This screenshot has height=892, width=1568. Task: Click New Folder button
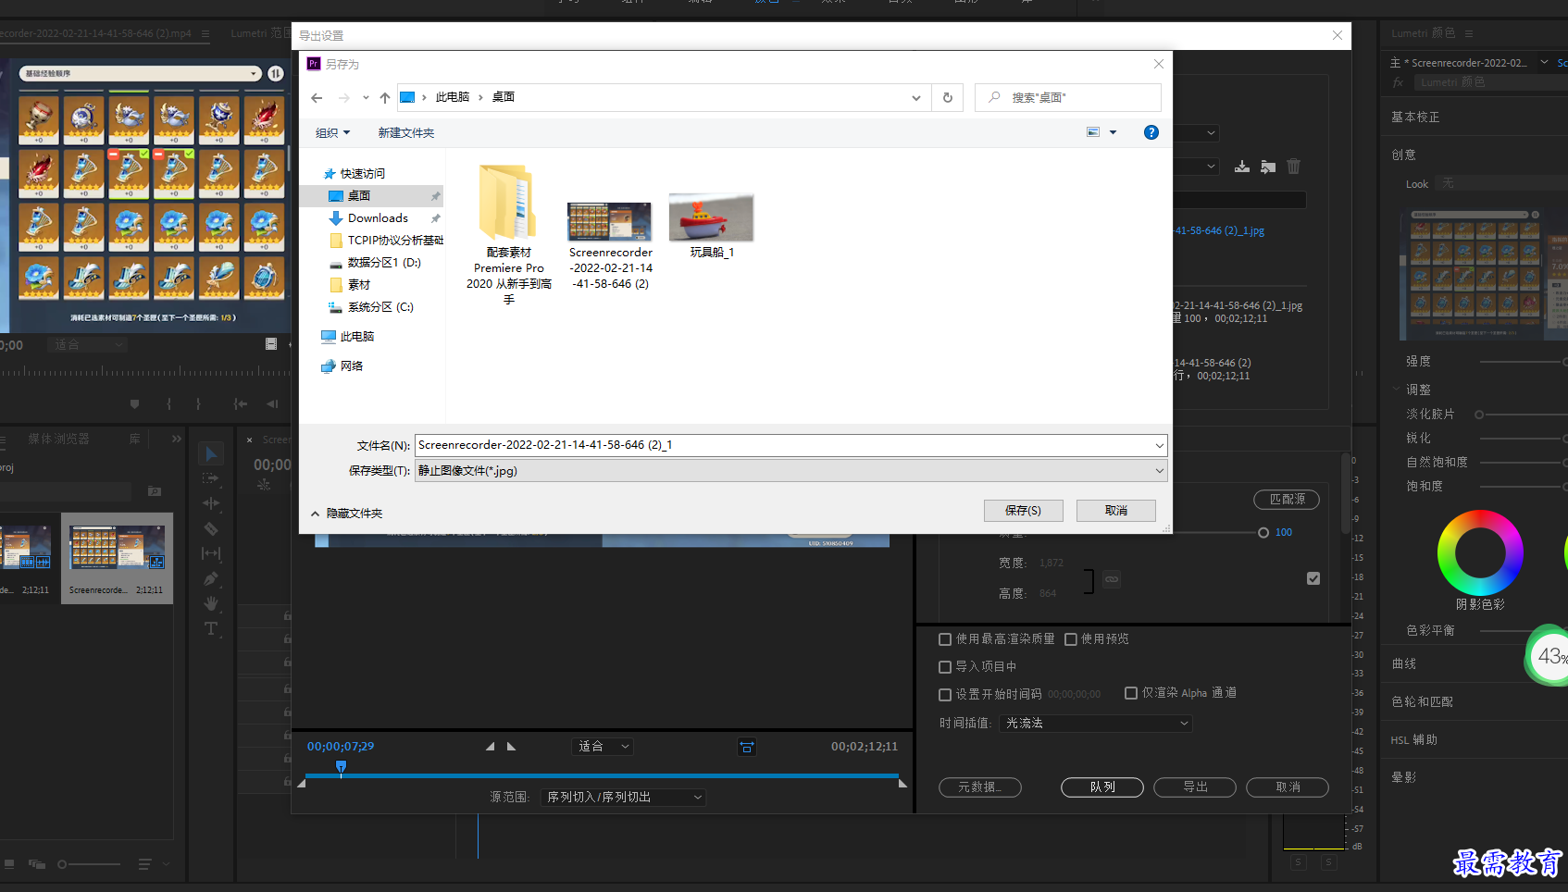(406, 133)
